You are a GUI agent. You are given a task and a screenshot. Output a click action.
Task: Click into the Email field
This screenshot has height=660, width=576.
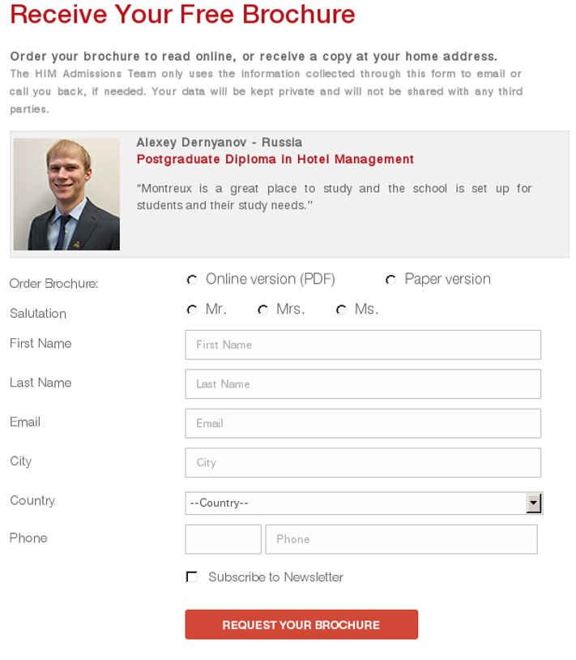click(363, 423)
